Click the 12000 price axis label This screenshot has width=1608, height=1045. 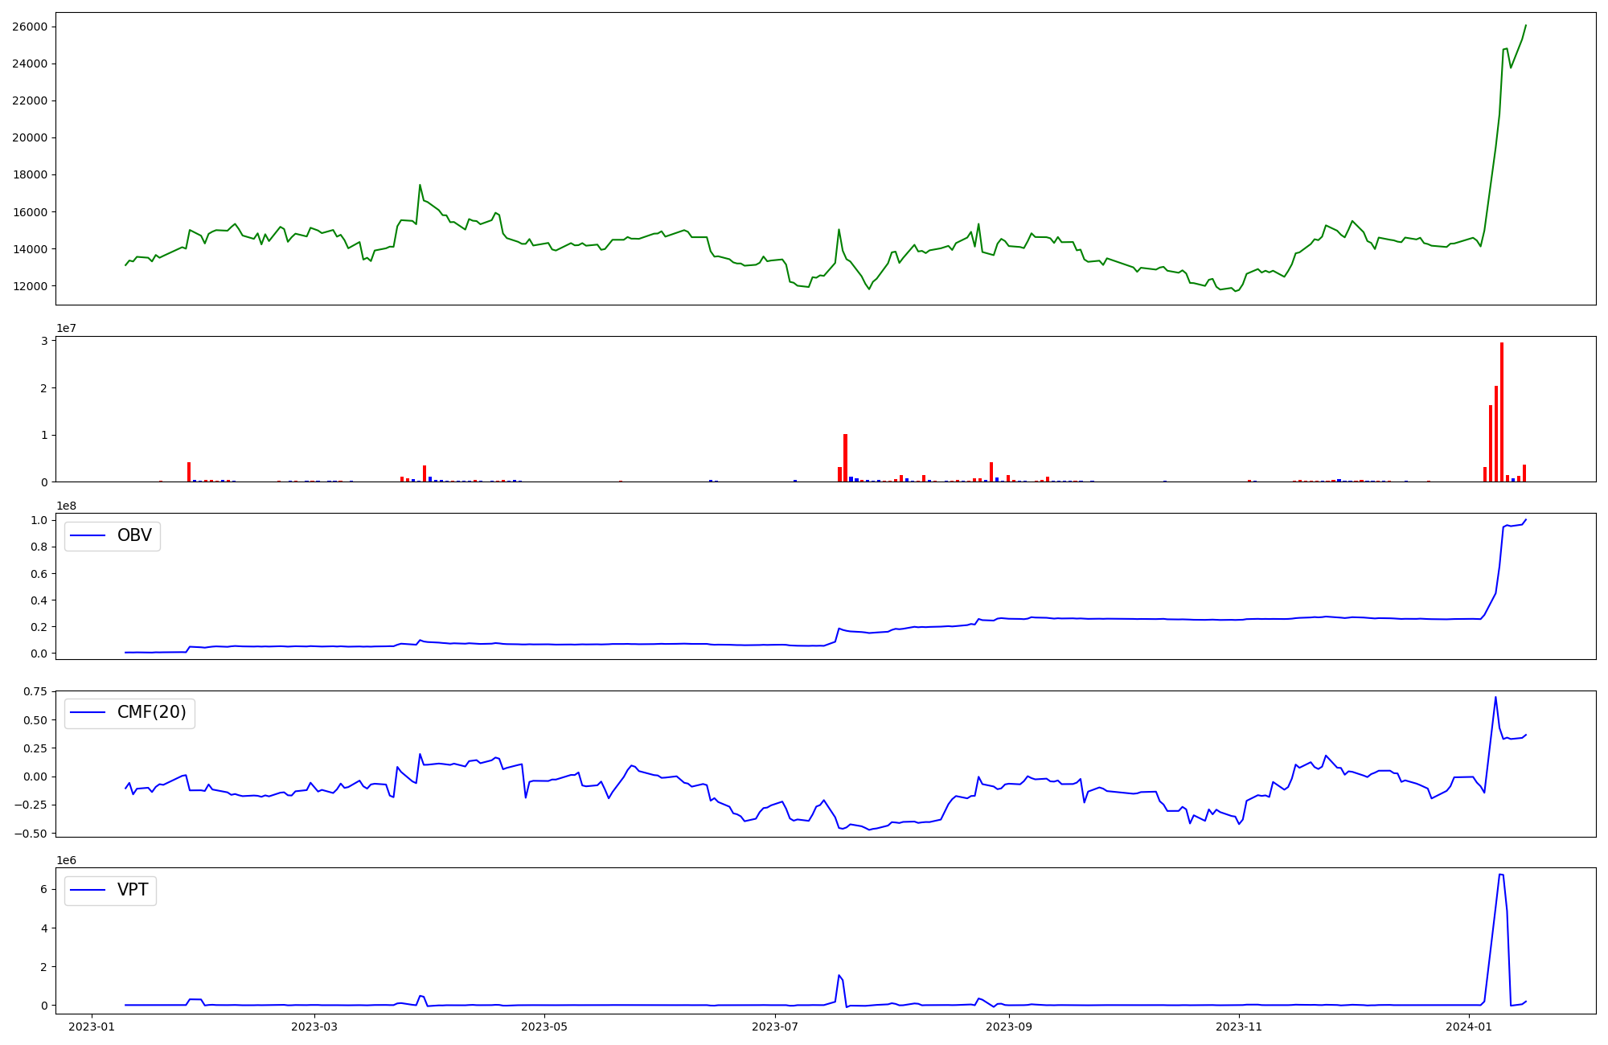(30, 286)
